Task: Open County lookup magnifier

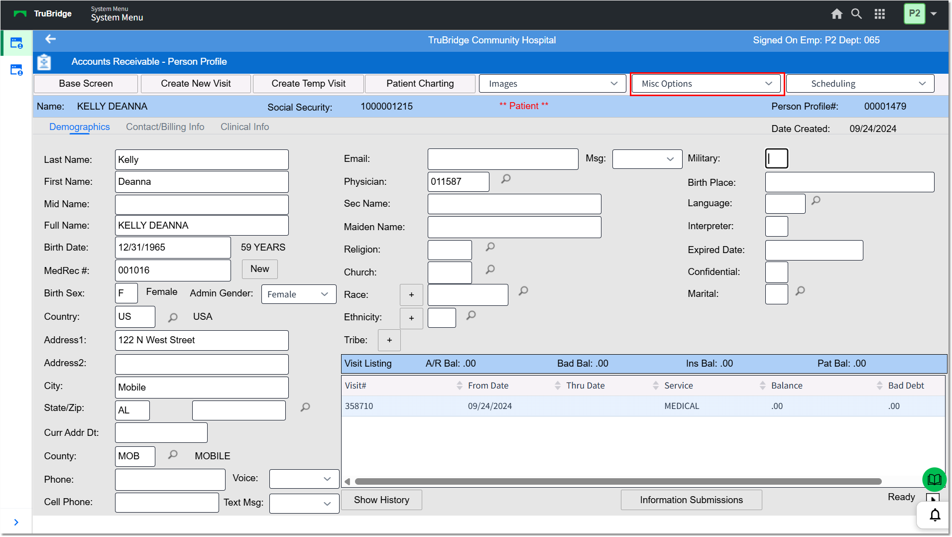Action: [x=173, y=454]
